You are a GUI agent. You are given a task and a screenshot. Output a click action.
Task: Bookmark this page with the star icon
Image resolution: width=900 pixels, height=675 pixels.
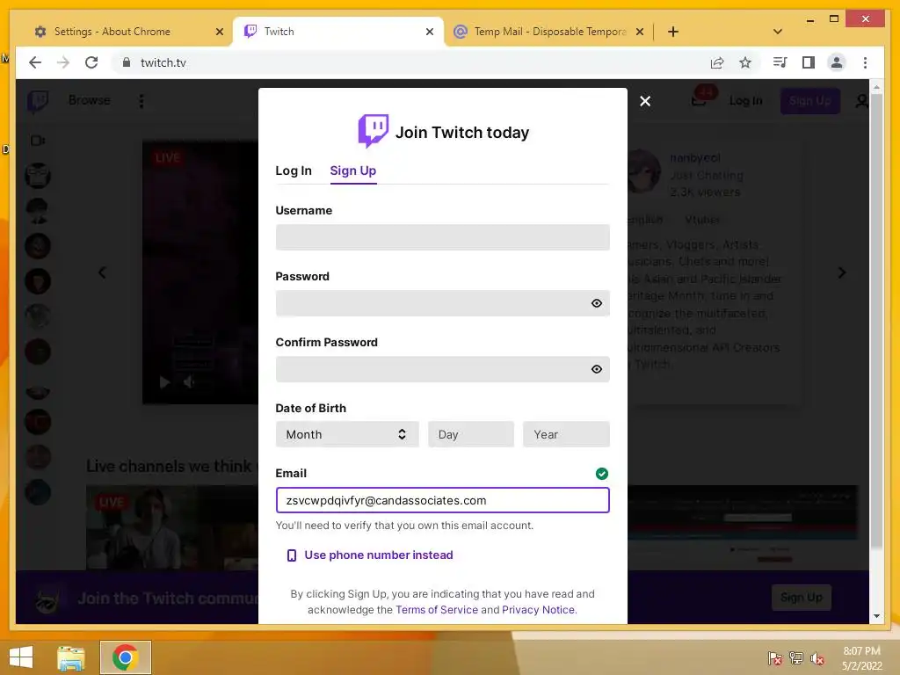tap(745, 62)
